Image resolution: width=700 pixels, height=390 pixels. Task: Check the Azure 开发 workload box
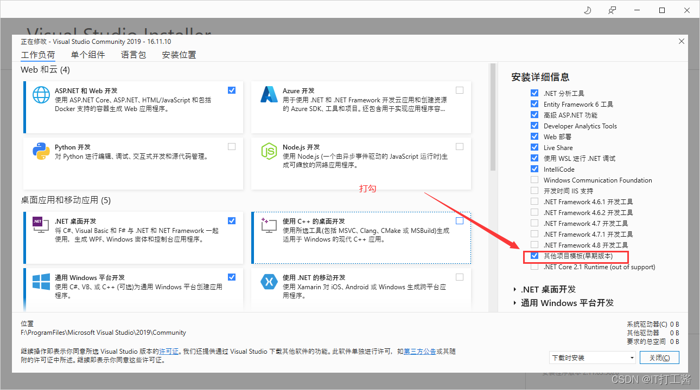tap(460, 90)
